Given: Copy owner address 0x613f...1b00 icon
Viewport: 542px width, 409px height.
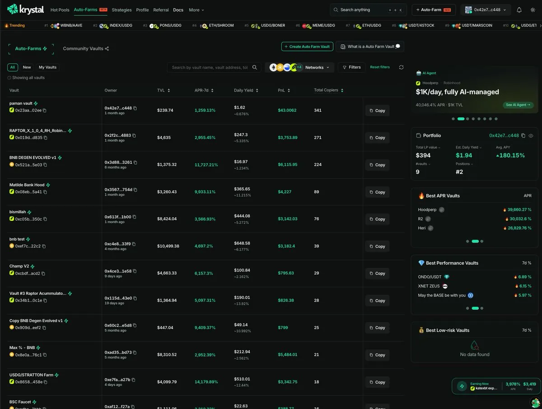Looking at the screenshot, I should [134, 217].
